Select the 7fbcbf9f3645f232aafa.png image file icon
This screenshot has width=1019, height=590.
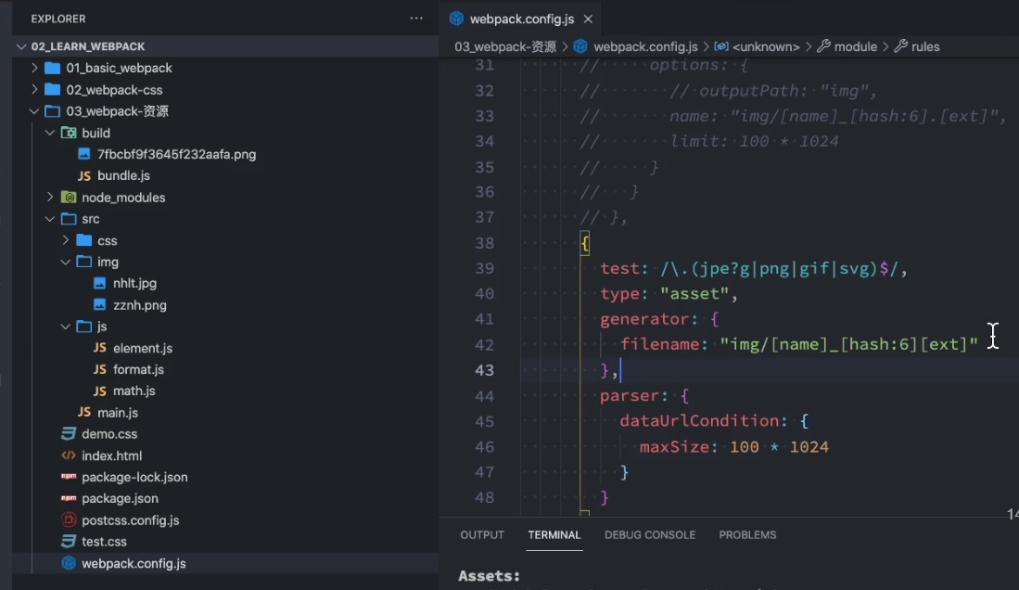point(84,154)
